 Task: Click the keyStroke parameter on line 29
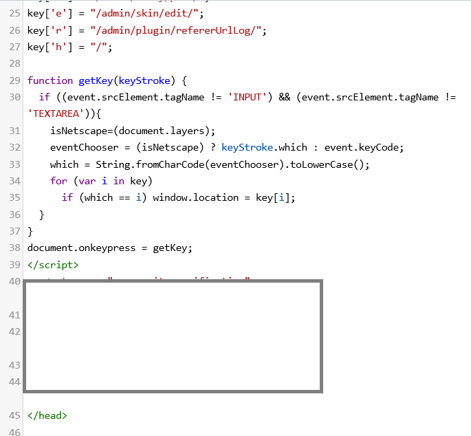144,81
